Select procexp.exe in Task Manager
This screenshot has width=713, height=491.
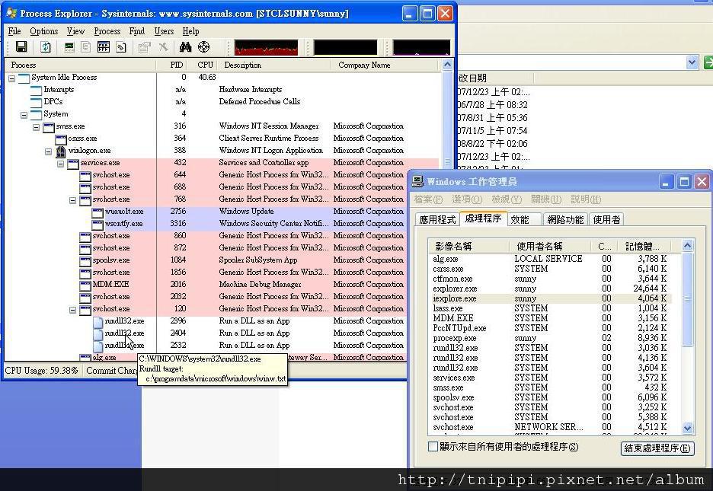pyautogui.click(x=550, y=338)
